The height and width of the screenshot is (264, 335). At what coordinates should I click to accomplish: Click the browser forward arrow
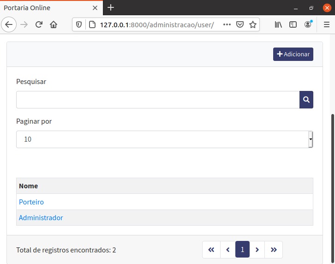pyautogui.click(x=24, y=24)
